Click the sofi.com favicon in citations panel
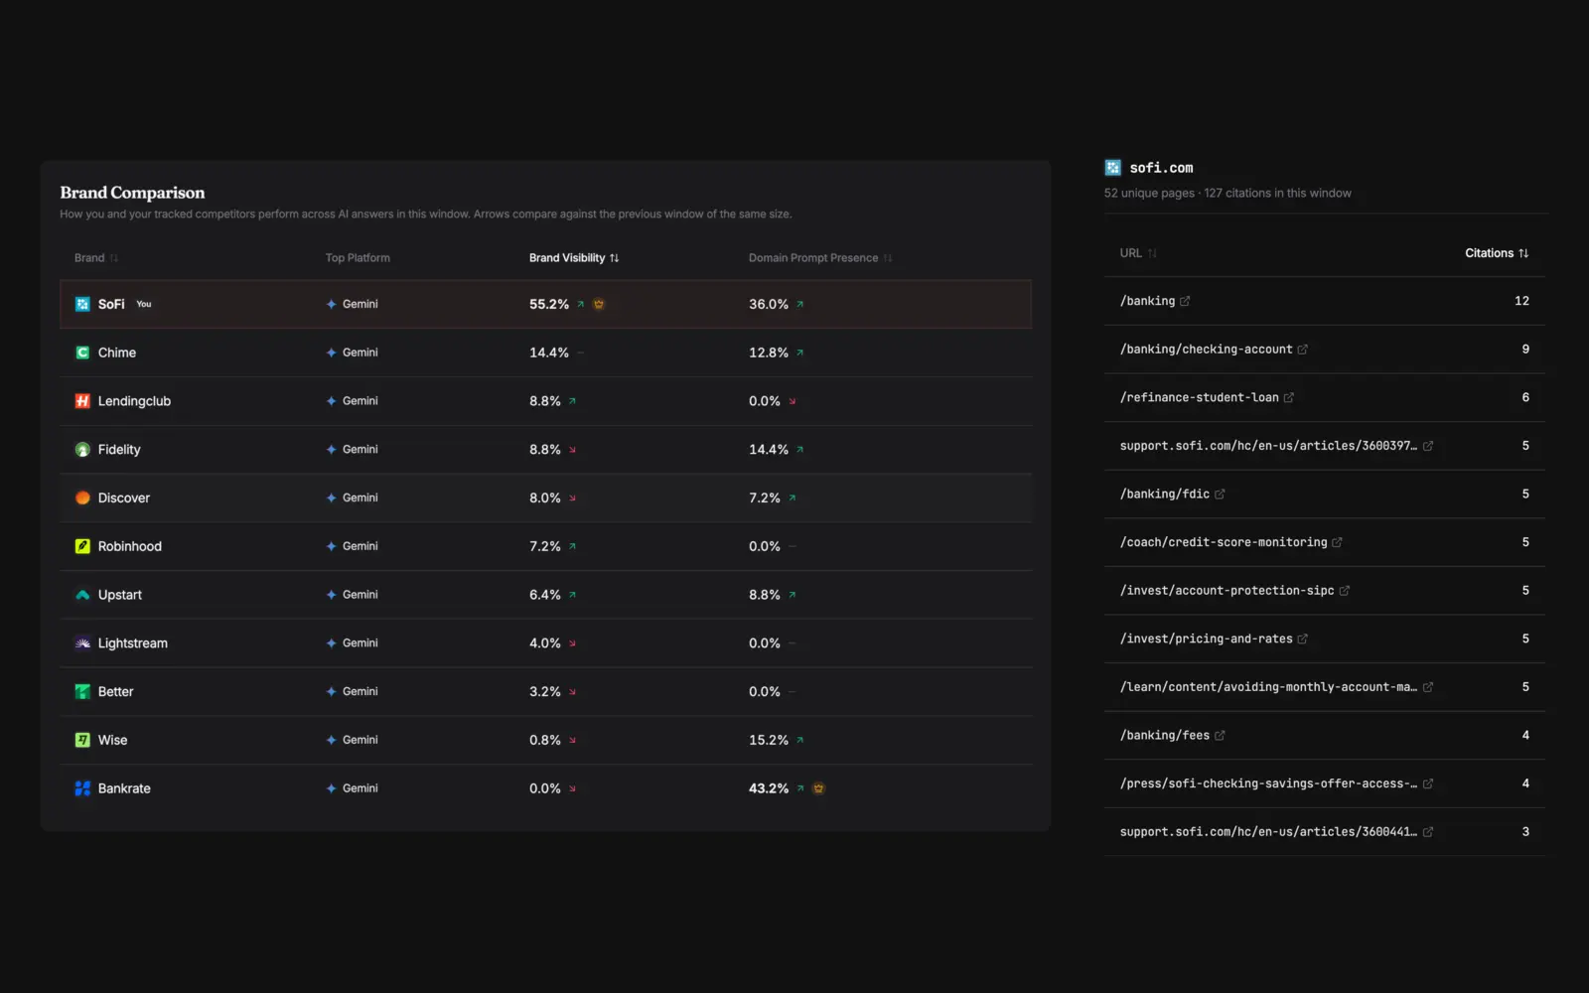The image size is (1589, 993). pyautogui.click(x=1112, y=168)
